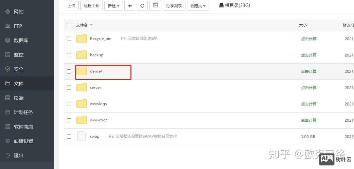This screenshot has width=354, height=169.
Task: Open the server folder name
Action: [95, 88]
